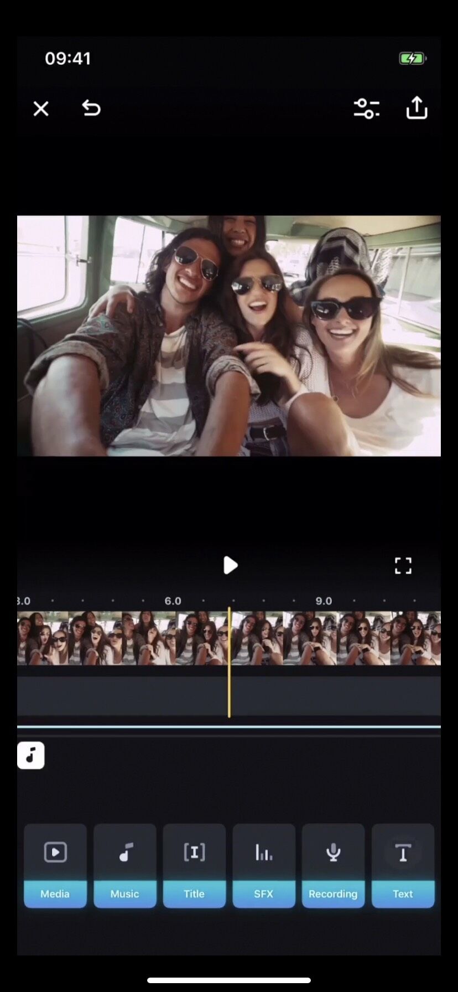Tap the battery charging indicator
Image resolution: width=458 pixels, height=992 pixels.
tap(413, 59)
